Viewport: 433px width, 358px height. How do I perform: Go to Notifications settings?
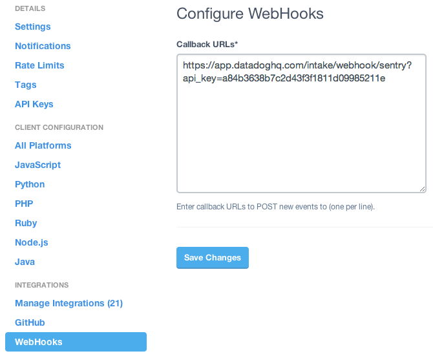[x=43, y=46]
